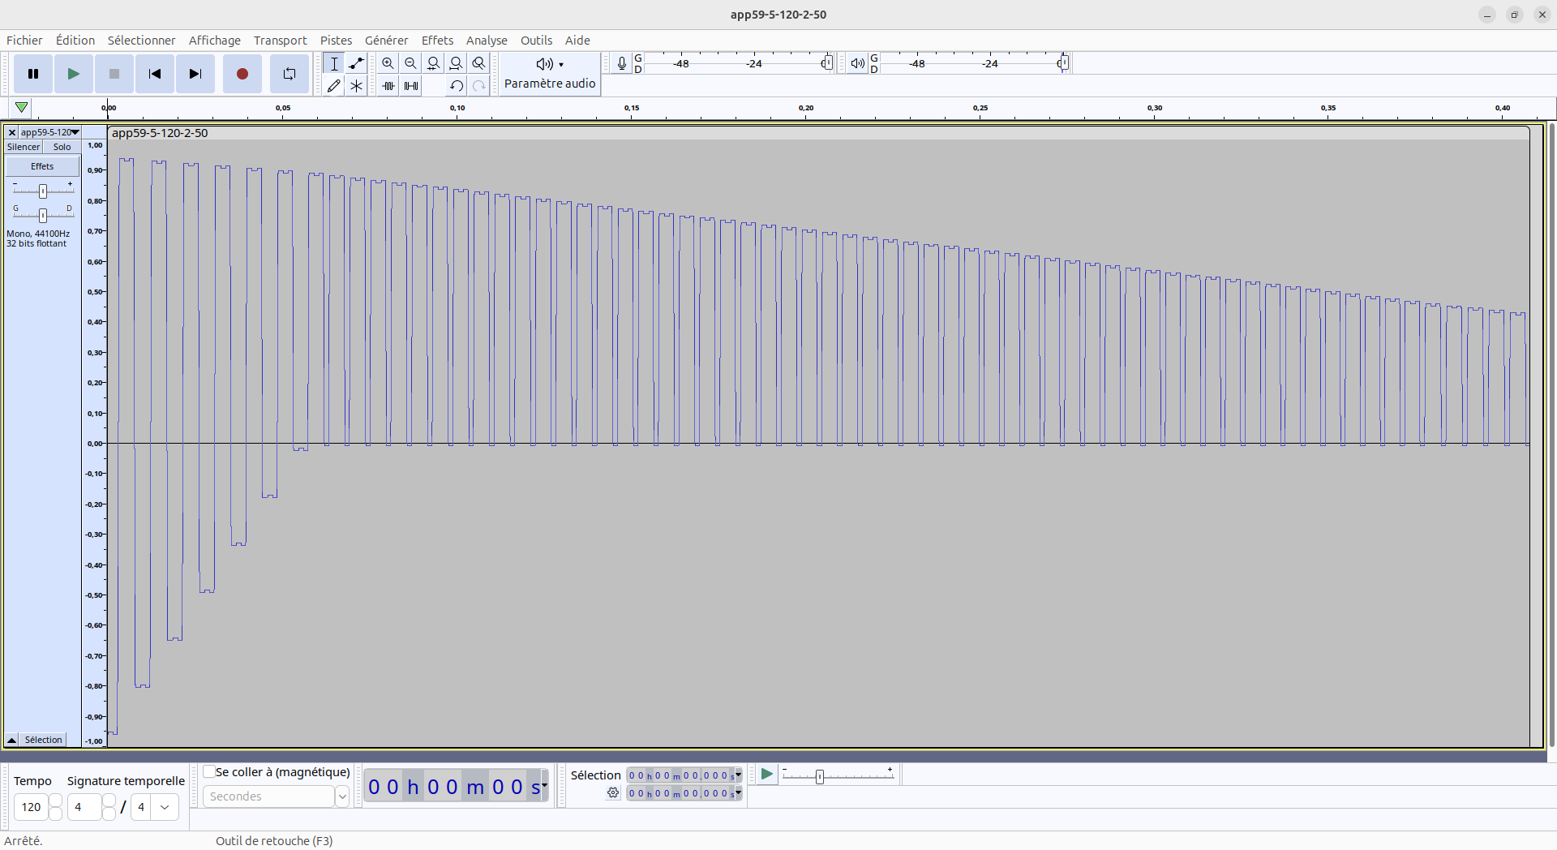
Task: Open the Générer menu
Action: [386, 41]
